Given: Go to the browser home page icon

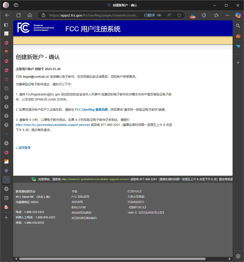Looking at the screenshot, I should pos(29,15).
